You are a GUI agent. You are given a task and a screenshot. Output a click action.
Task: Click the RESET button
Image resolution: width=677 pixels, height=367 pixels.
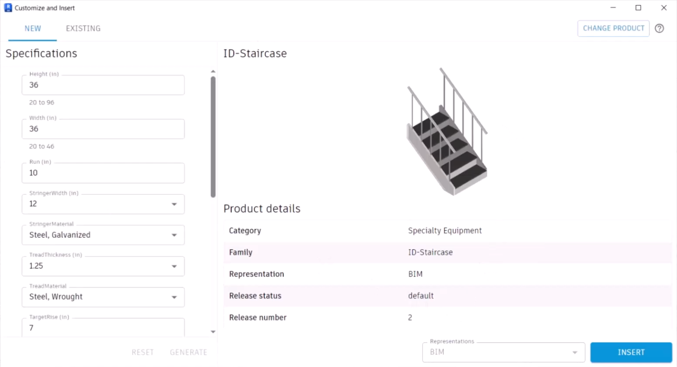143,352
